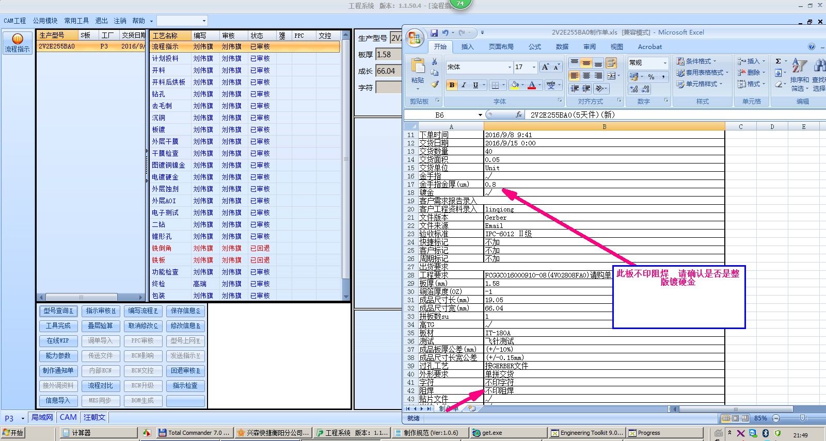Click the Borders icon in font group
Screen dimensions: 826x441
(495, 85)
